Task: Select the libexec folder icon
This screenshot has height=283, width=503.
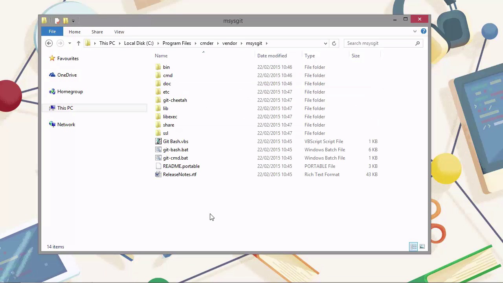Action: (158, 117)
